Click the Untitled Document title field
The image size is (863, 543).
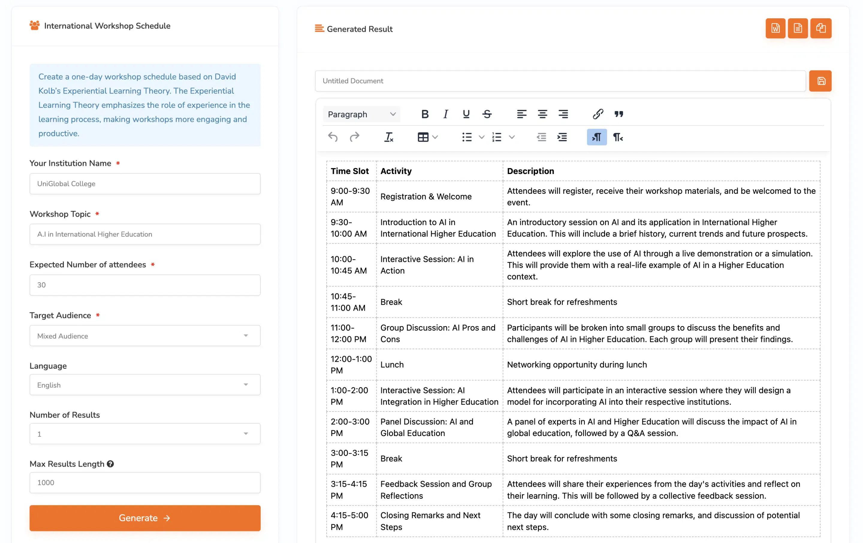coord(560,81)
